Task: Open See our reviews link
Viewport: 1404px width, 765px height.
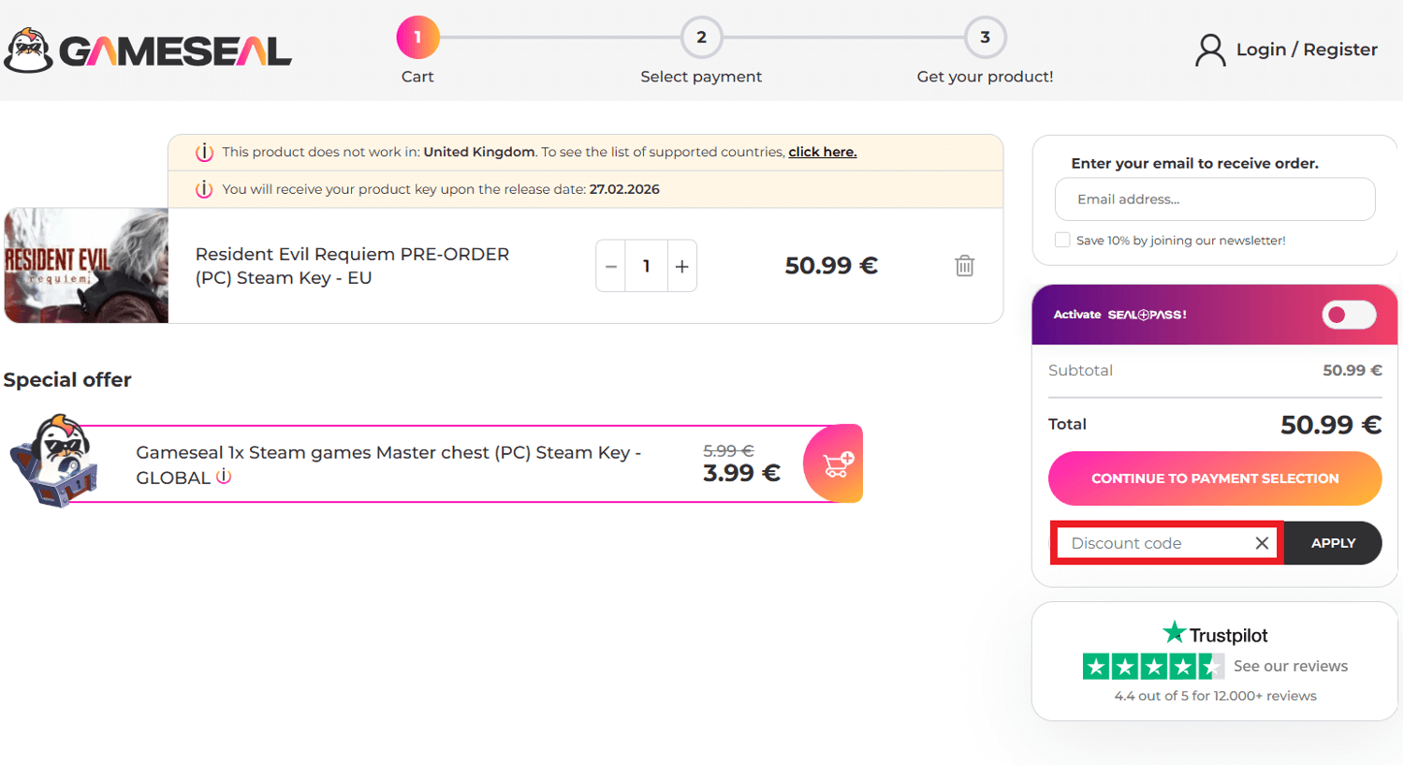Action: tap(1291, 666)
